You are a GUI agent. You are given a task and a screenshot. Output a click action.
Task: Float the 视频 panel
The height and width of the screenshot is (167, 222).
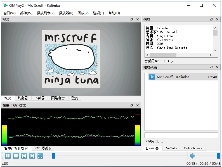132,19
